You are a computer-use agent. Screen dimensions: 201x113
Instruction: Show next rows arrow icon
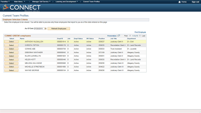click(140, 35)
